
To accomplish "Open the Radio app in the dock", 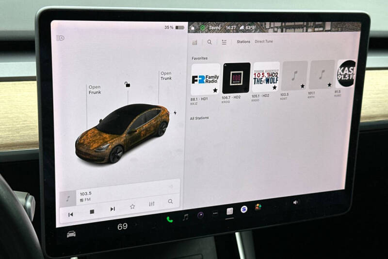I will tap(229, 211).
